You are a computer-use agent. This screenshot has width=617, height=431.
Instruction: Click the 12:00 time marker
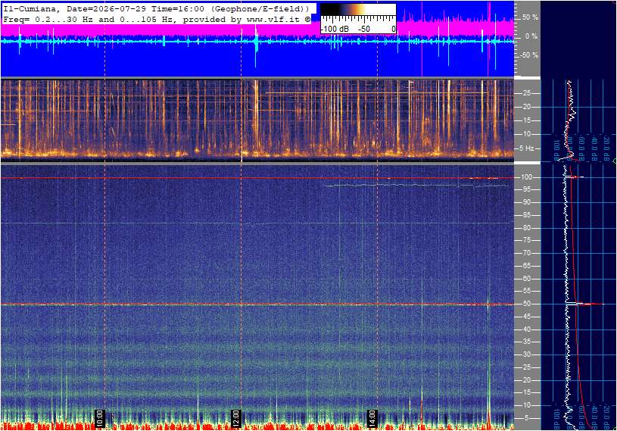click(235, 418)
